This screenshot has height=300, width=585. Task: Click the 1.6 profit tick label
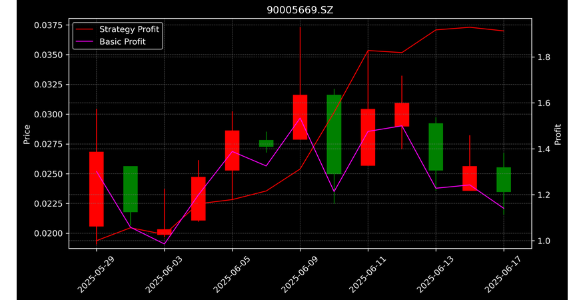tap(544, 103)
